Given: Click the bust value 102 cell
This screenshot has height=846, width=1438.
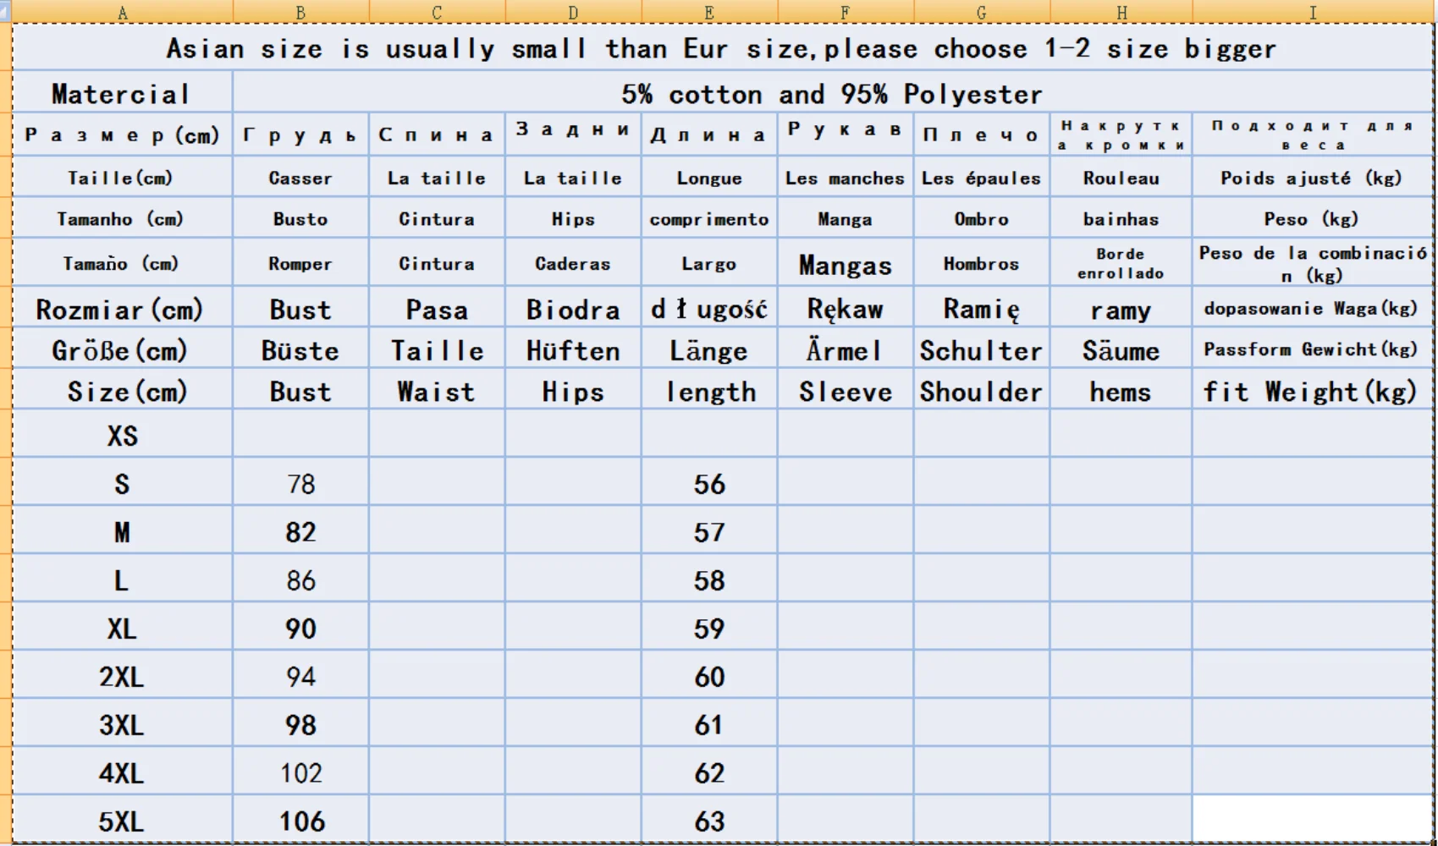Looking at the screenshot, I should [x=300, y=772].
